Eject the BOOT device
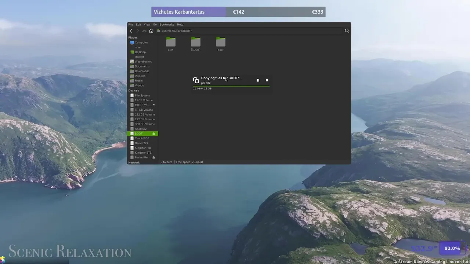 click(x=154, y=134)
